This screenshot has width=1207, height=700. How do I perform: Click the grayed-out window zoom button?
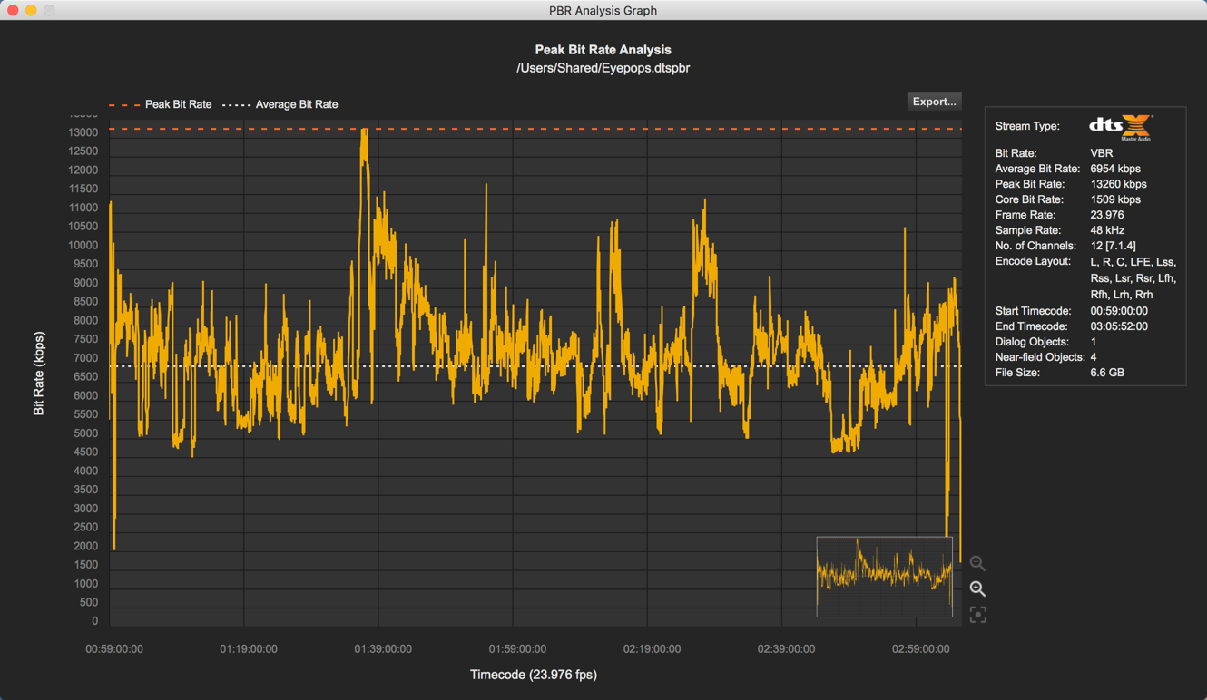click(49, 10)
